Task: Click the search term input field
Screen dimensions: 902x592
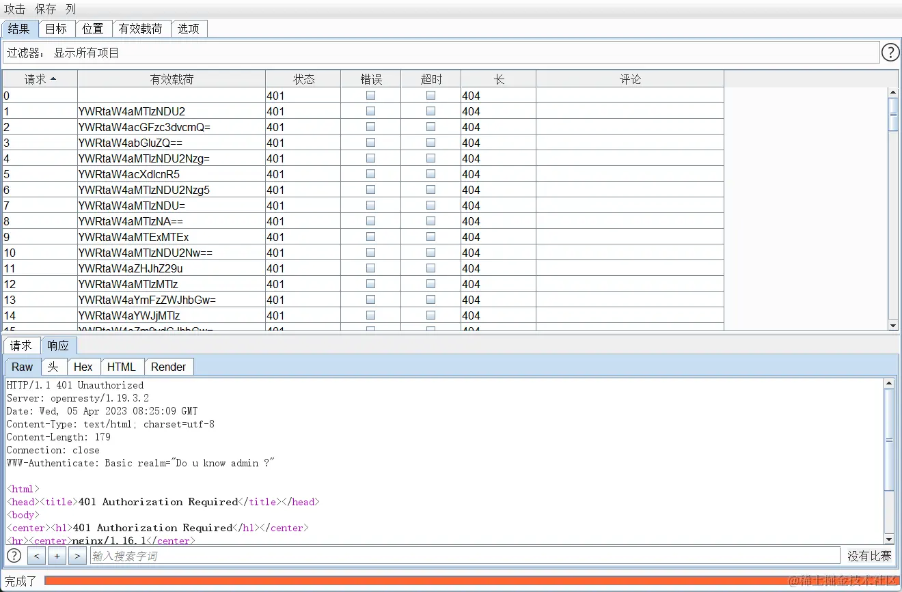Action: (465, 556)
